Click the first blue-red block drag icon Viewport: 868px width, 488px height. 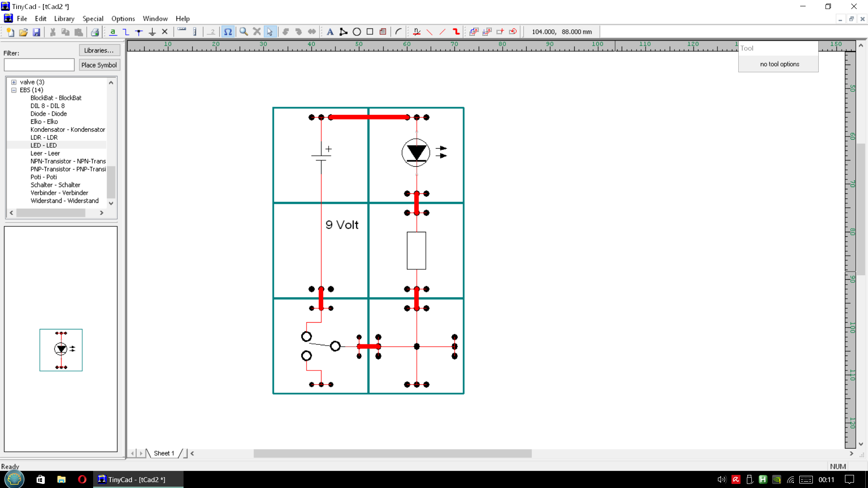click(474, 32)
